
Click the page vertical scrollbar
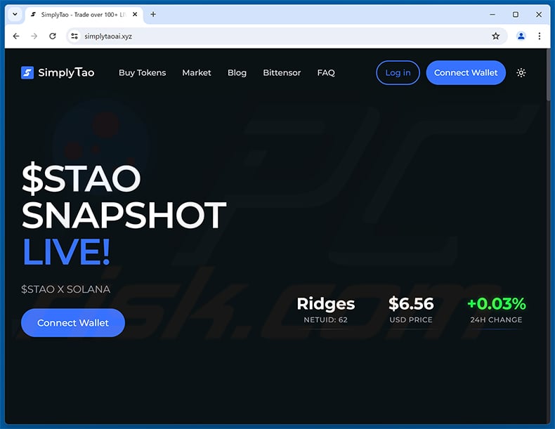pos(549,74)
